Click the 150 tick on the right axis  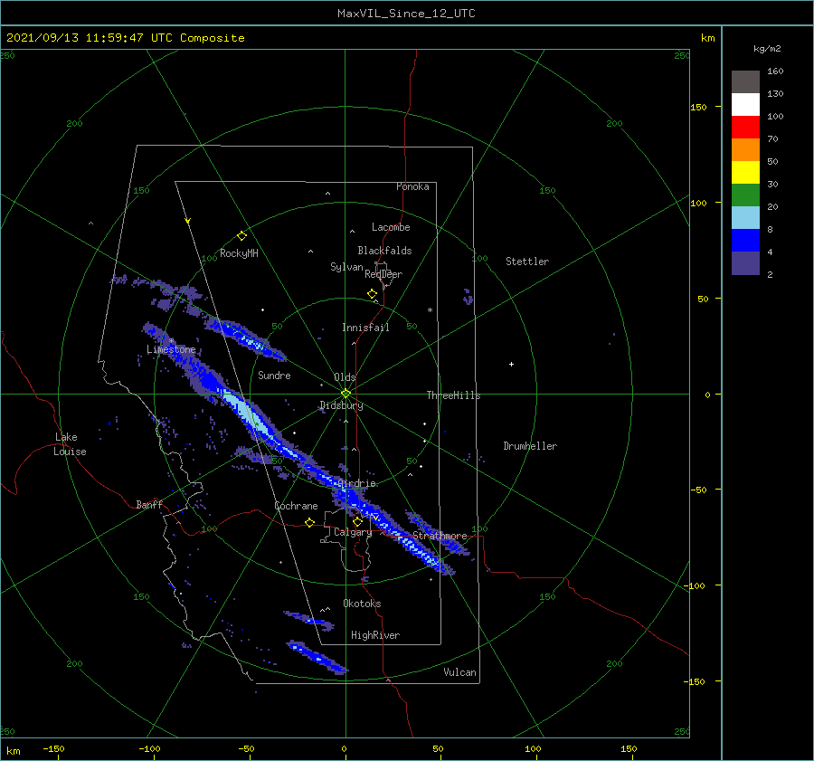[698, 108]
